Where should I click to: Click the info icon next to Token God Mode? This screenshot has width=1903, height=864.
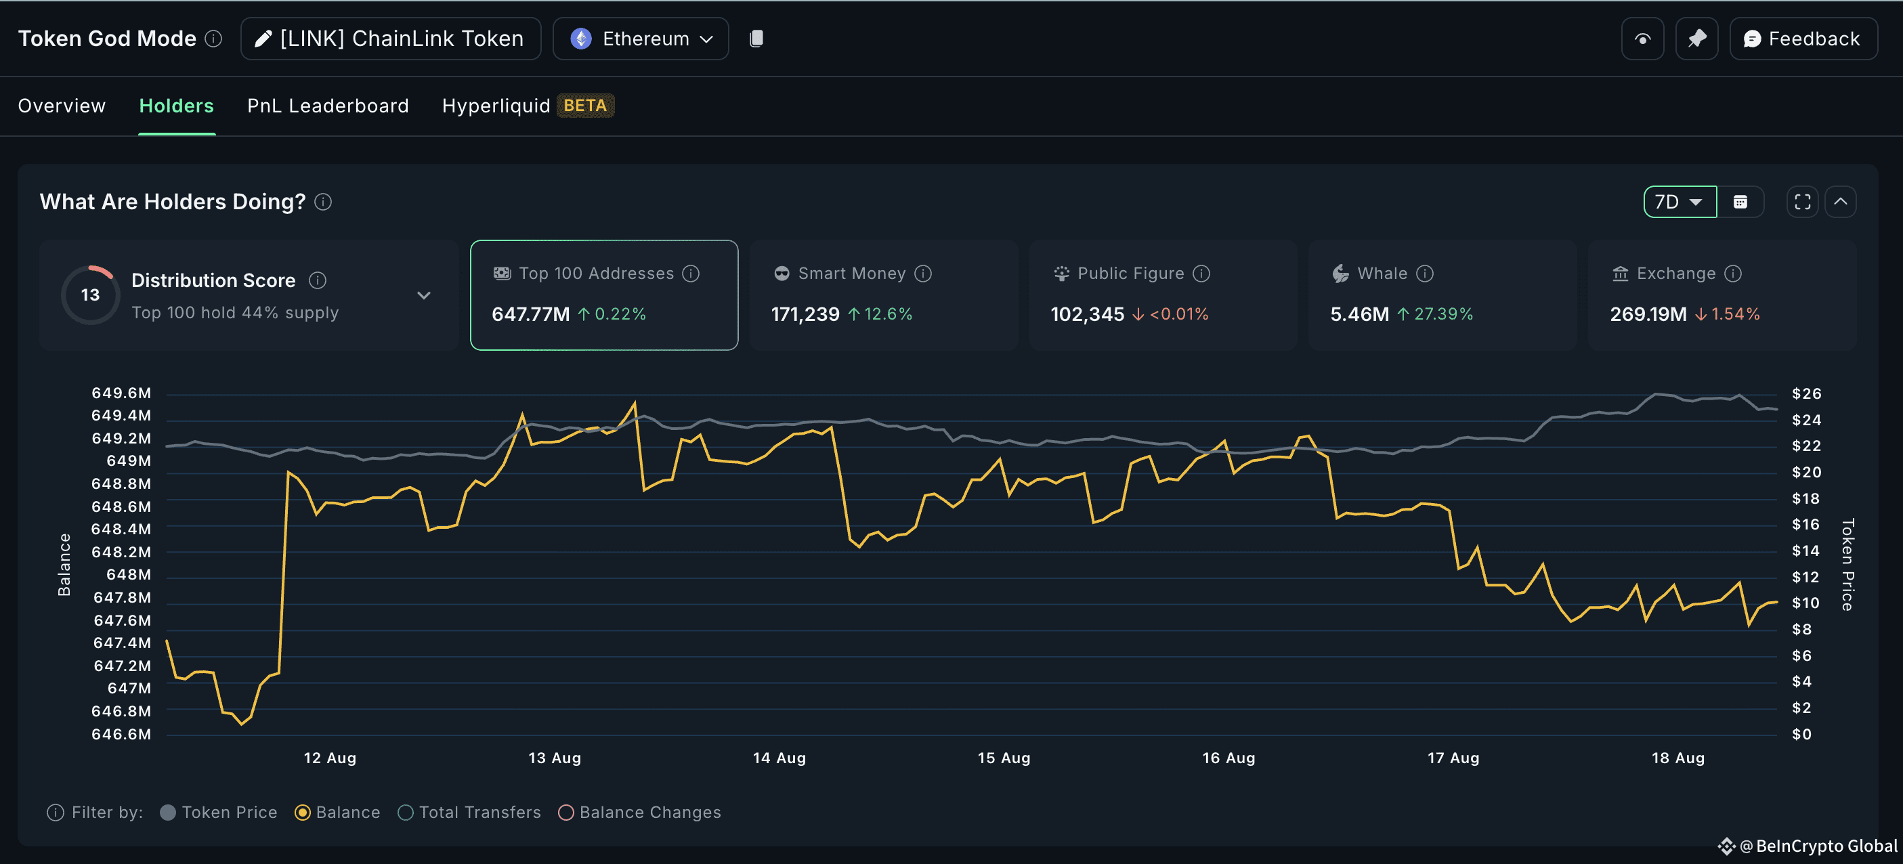[213, 39]
